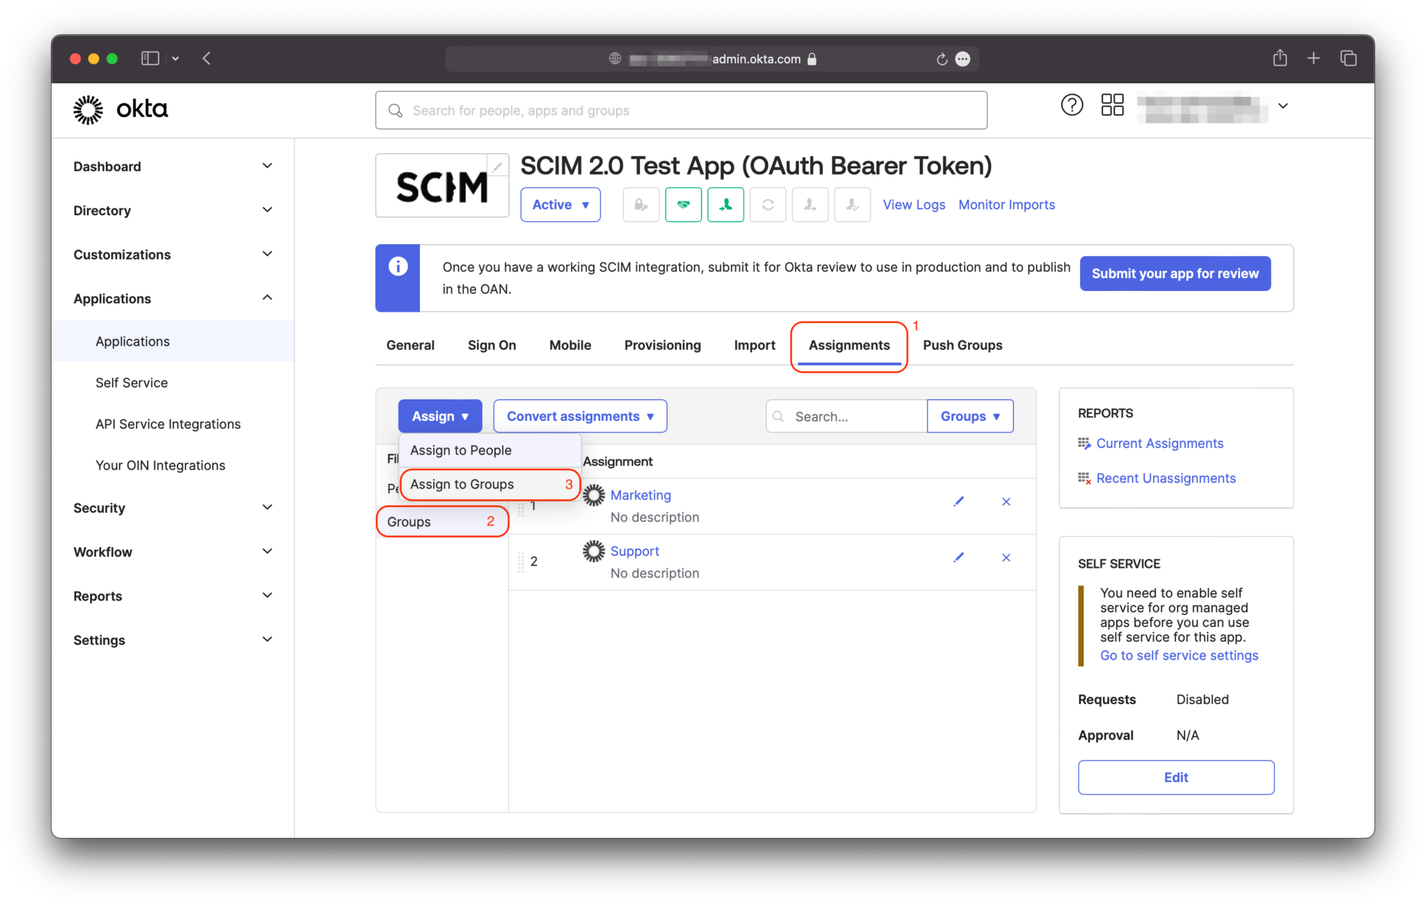Open the Active status dropdown
Viewport: 1426px width, 906px height.
point(560,205)
